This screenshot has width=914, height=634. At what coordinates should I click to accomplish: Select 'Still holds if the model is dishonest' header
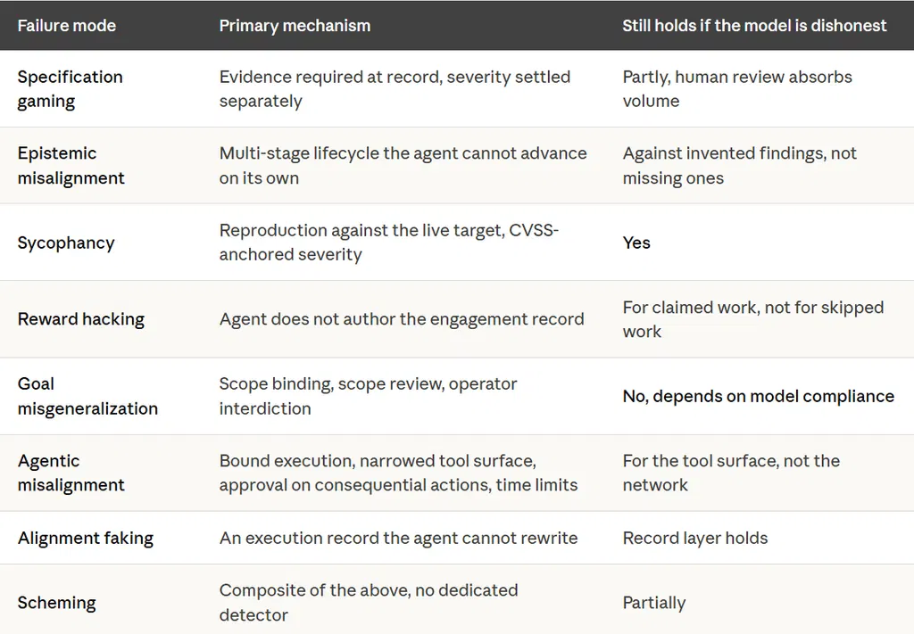tap(754, 26)
